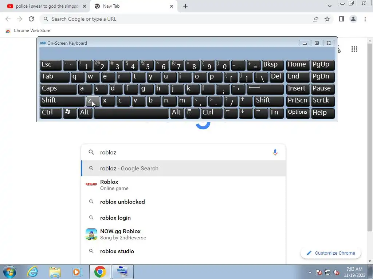Toggle the left Shift key on keyboard
Viewport: 373px width, 279px height.
pyautogui.click(x=62, y=101)
